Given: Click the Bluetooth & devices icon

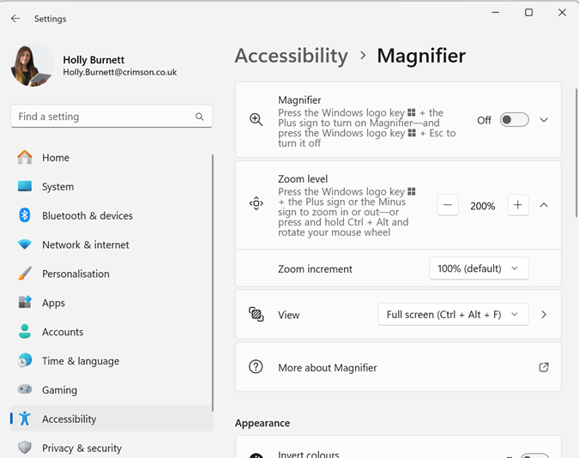Looking at the screenshot, I should click(25, 215).
